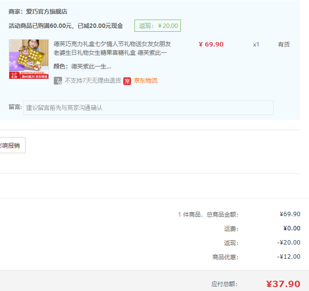Click the promotion text 活动商品已购满60.00元

click(40, 26)
